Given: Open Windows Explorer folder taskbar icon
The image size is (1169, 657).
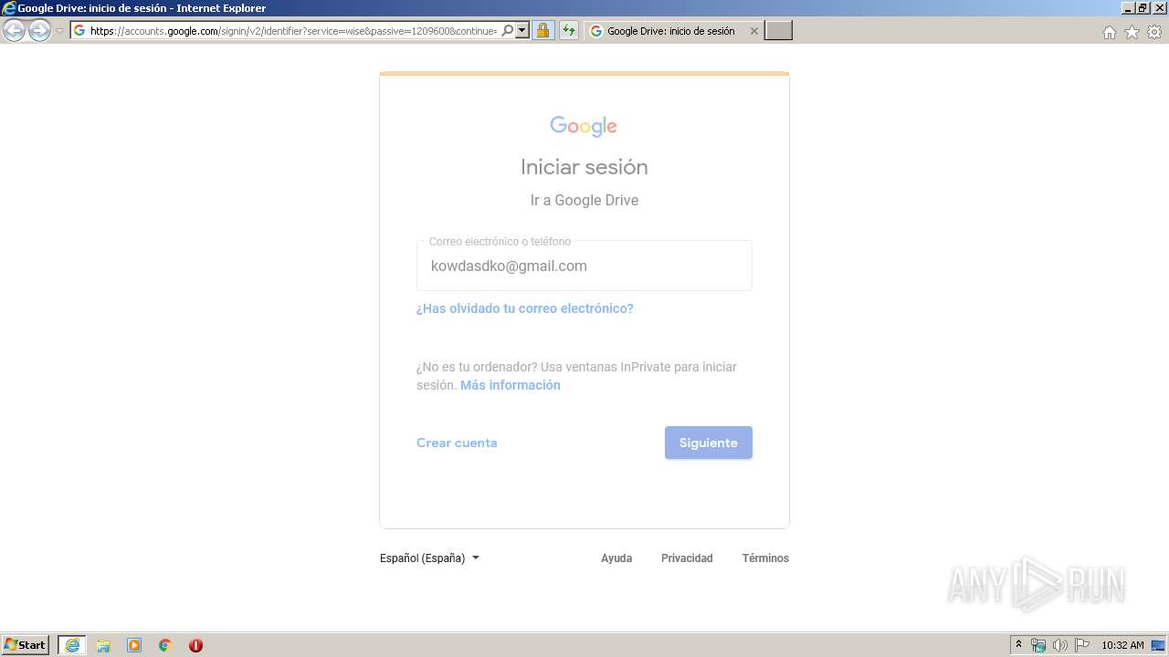Looking at the screenshot, I should (x=103, y=645).
